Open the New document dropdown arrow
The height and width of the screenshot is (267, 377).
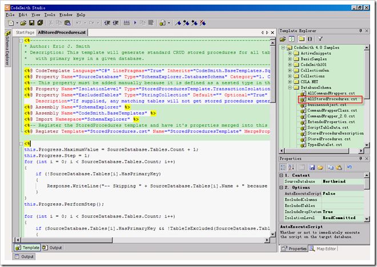17,23
